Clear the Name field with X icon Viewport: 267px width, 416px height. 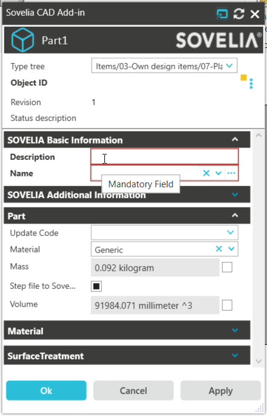206,173
